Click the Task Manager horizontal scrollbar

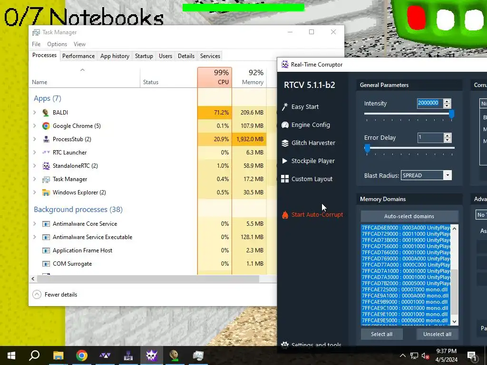click(x=148, y=279)
